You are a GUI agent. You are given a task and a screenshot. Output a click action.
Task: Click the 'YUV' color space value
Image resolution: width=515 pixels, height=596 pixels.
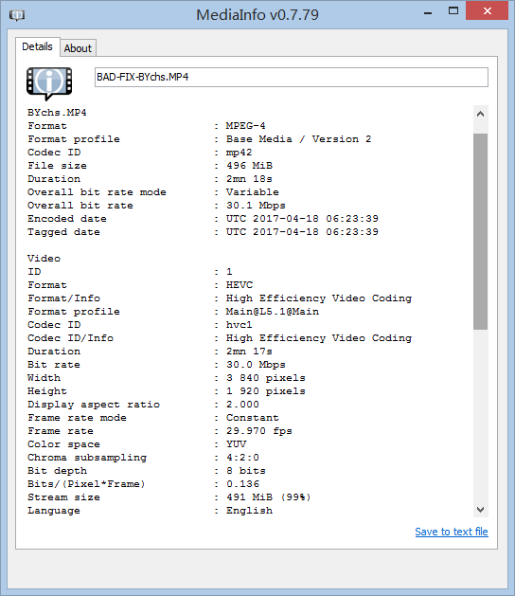[236, 444]
